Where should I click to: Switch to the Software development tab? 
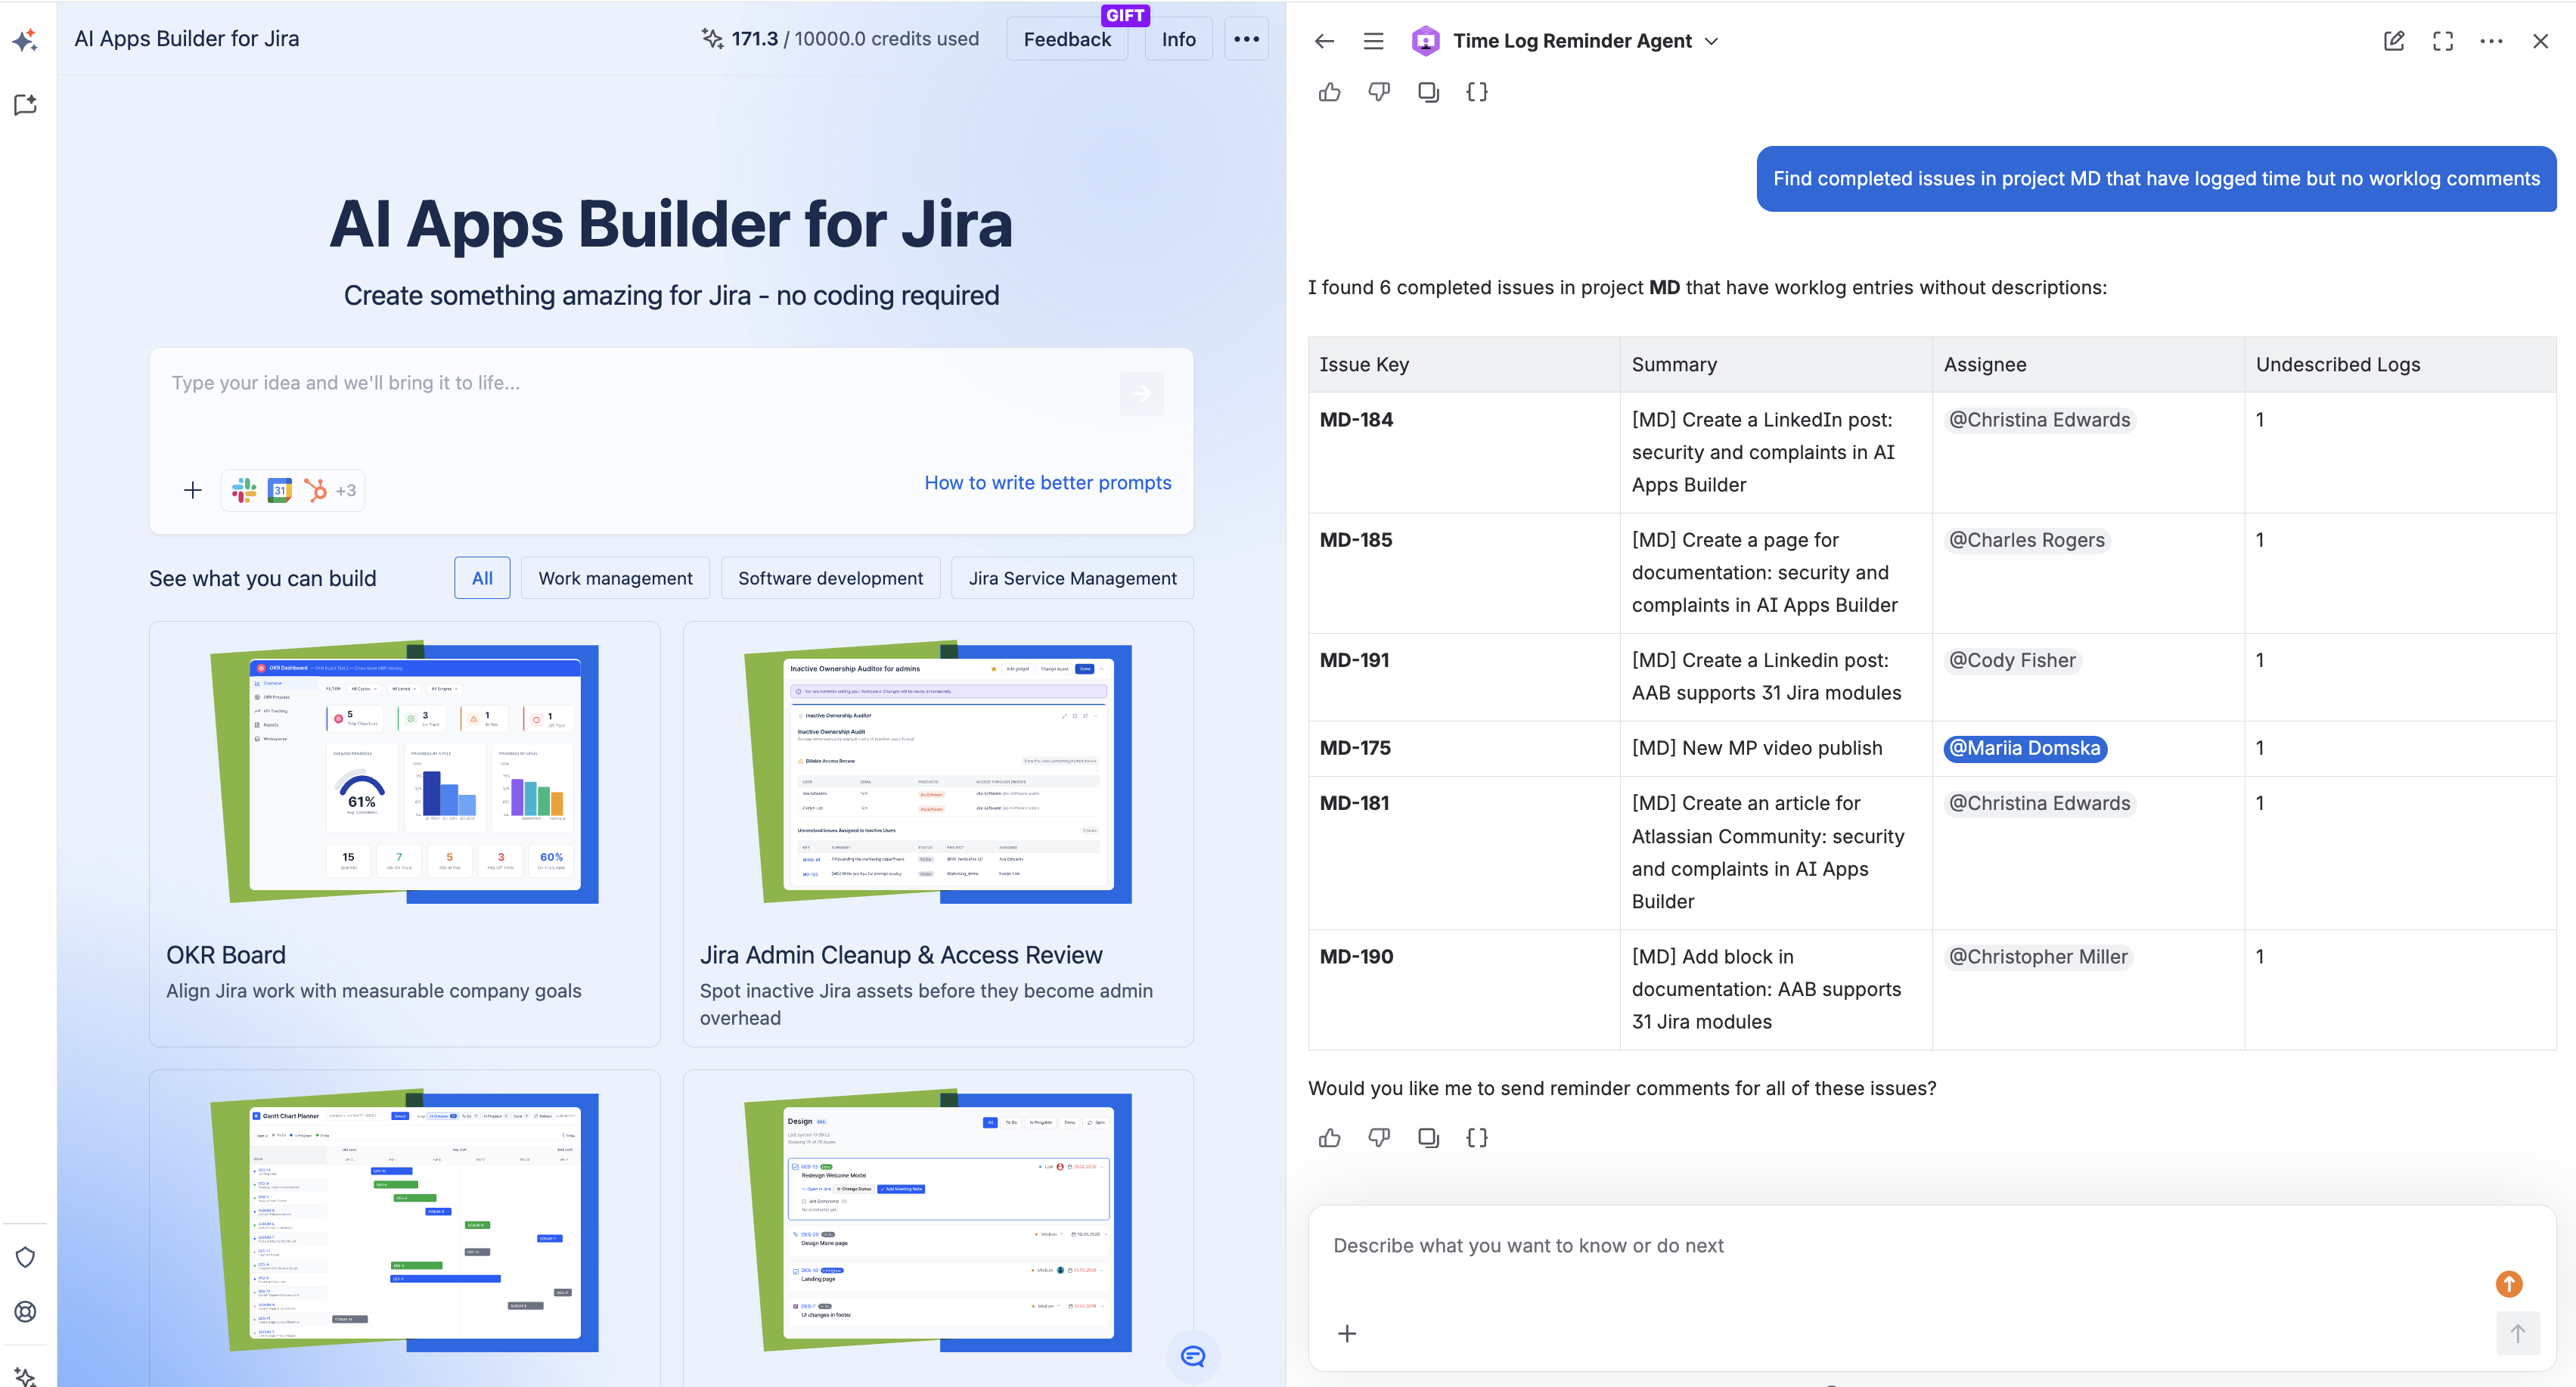tap(830, 578)
